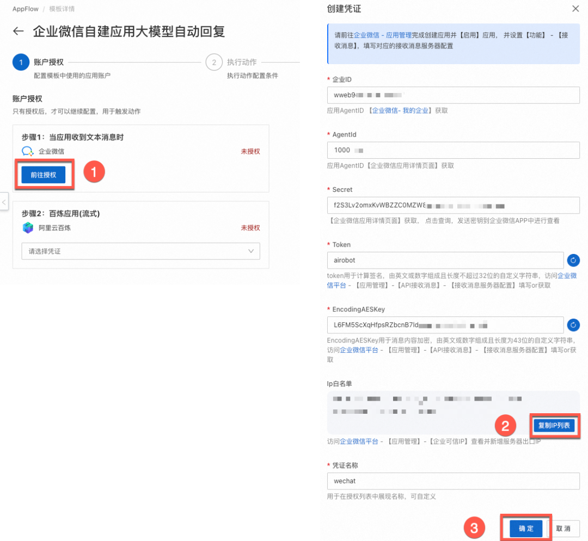Click the 模板详情 breadcrumb text
Image resolution: width=588 pixels, height=541 pixels.
click(62, 9)
